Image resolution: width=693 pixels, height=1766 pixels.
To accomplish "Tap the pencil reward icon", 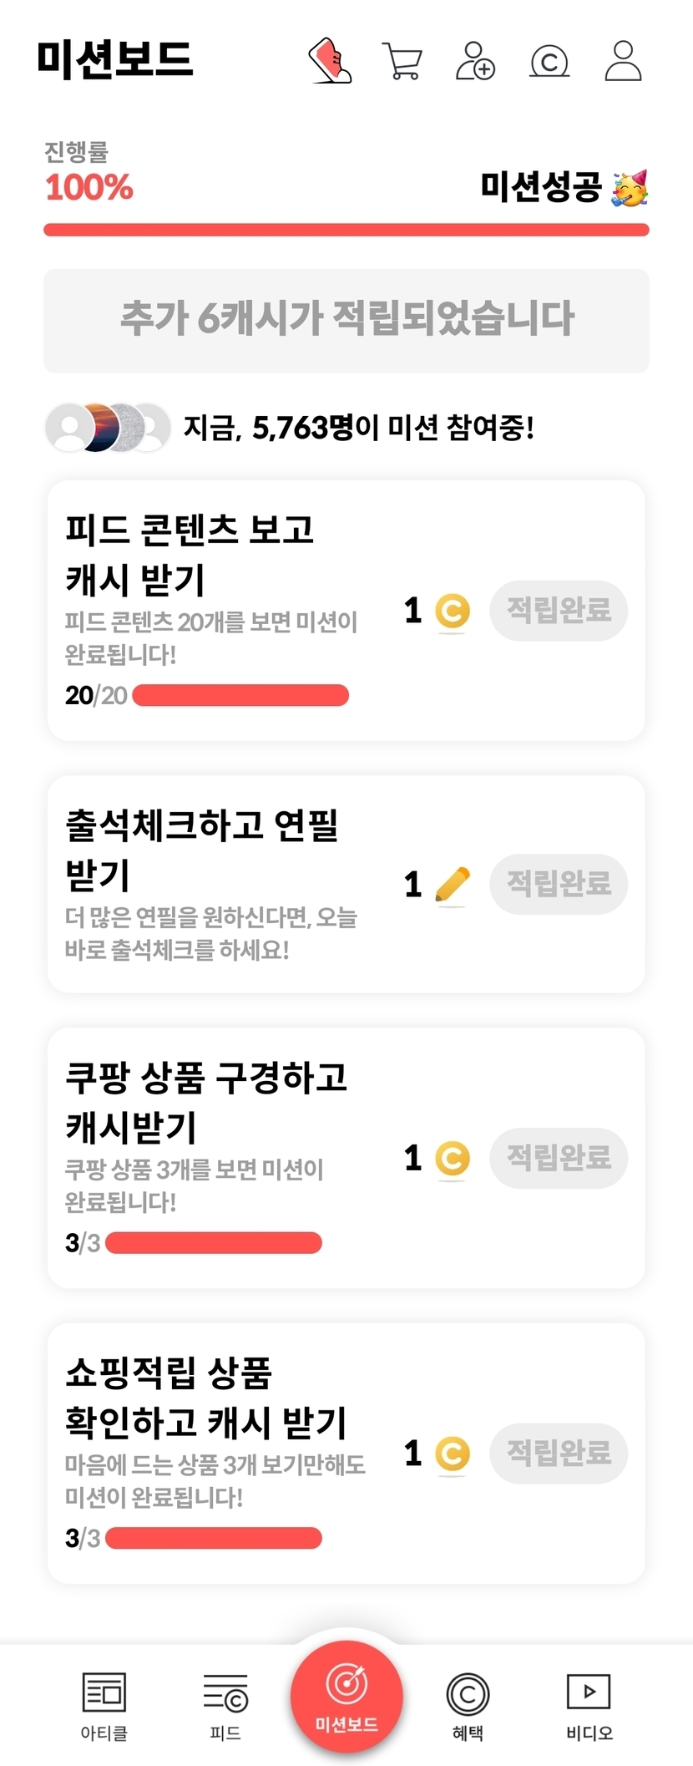I will pos(453,885).
